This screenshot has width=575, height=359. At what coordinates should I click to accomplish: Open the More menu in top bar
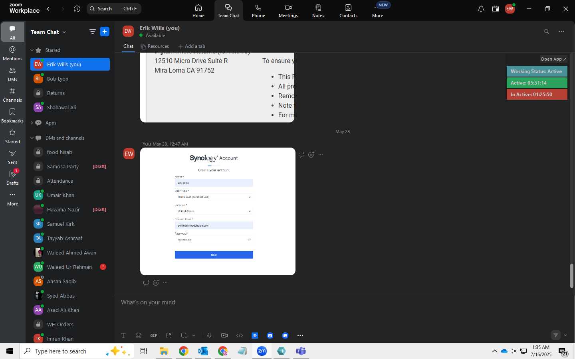click(x=377, y=11)
